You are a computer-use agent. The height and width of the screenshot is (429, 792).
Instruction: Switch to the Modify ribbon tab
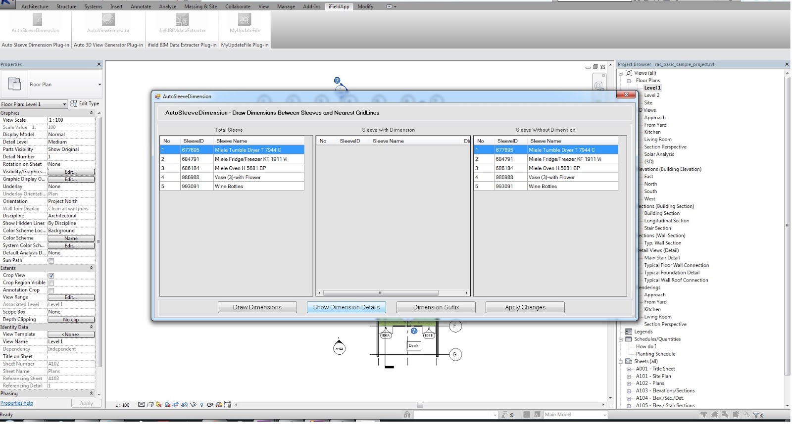pos(365,6)
